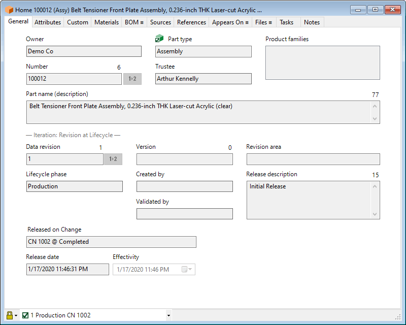Open the Custom tab
406x325 pixels.
(78, 22)
